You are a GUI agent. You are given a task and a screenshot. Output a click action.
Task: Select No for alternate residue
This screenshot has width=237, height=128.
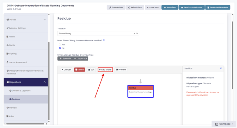60,48
